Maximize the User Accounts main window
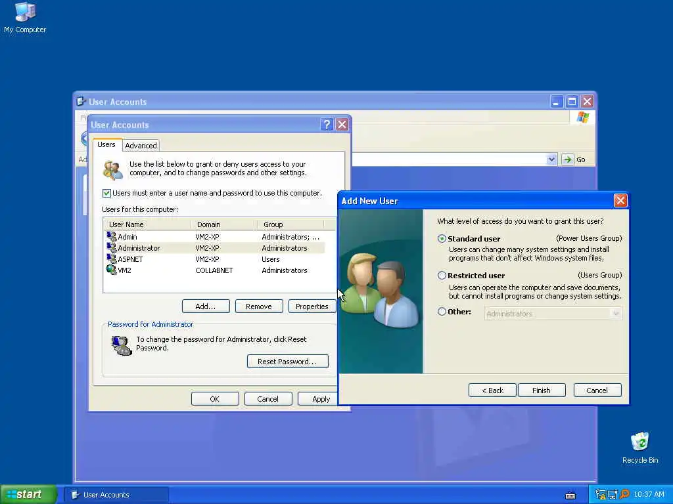The image size is (673, 504). (x=572, y=102)
